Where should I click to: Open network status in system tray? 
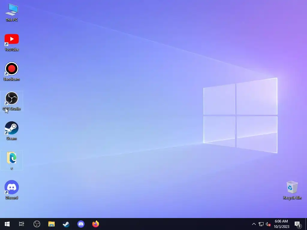coord(261,224)
